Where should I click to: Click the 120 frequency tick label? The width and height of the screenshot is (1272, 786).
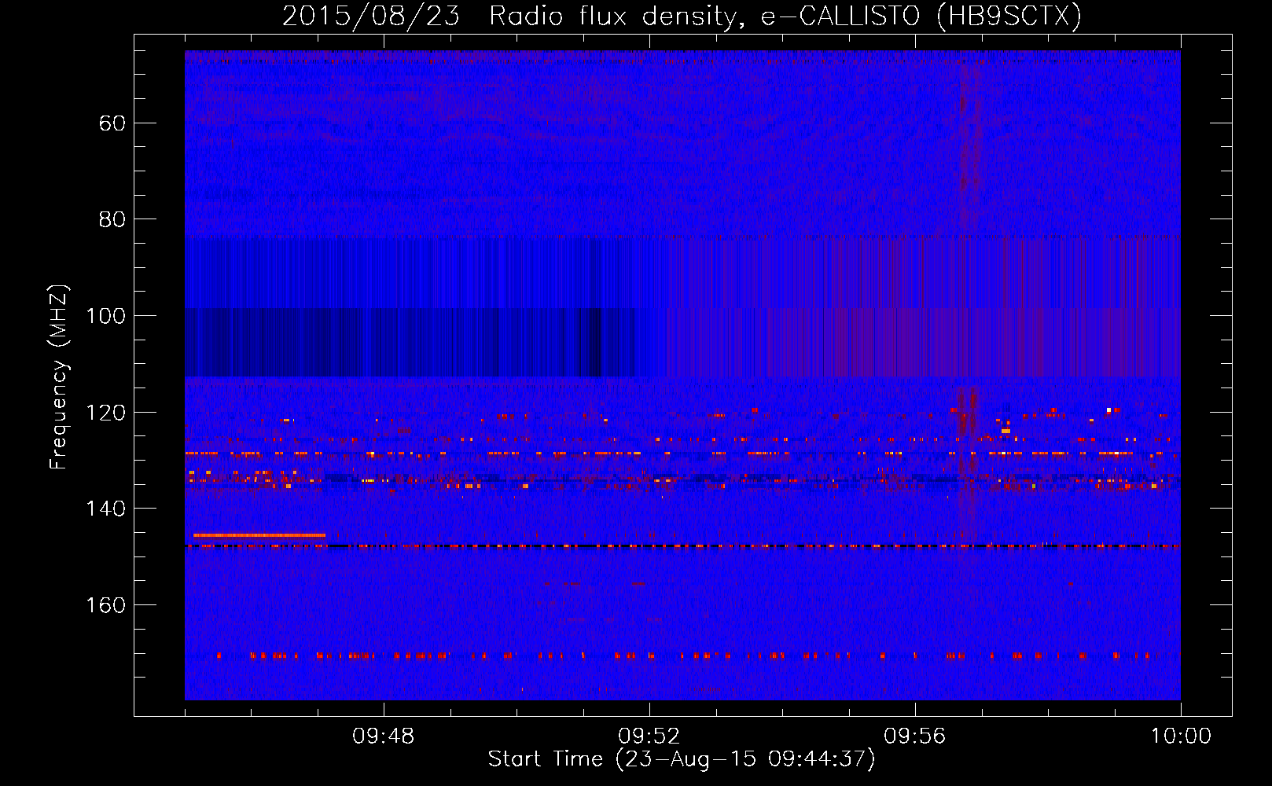pyautogui.click(x=105, y=413)
